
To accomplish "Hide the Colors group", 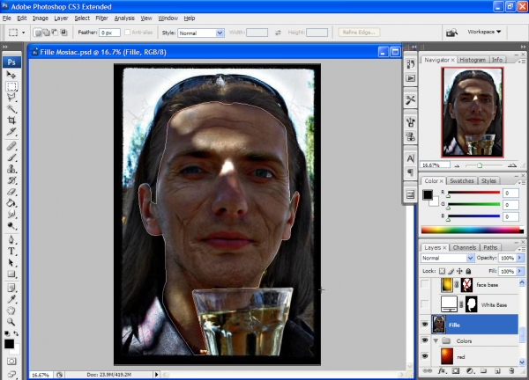I will [x=425, y=340].
